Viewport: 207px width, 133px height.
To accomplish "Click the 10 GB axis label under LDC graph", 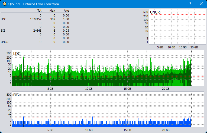I will [89, 89].
